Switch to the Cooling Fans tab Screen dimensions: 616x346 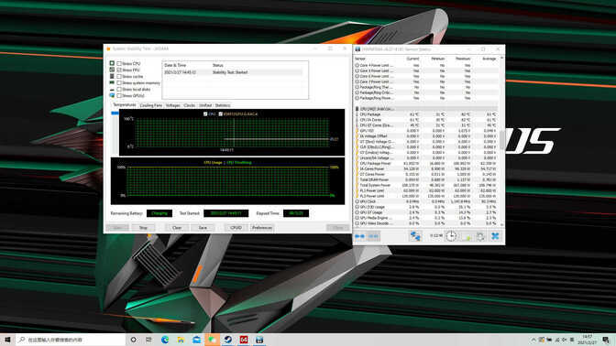pos(151,105)
